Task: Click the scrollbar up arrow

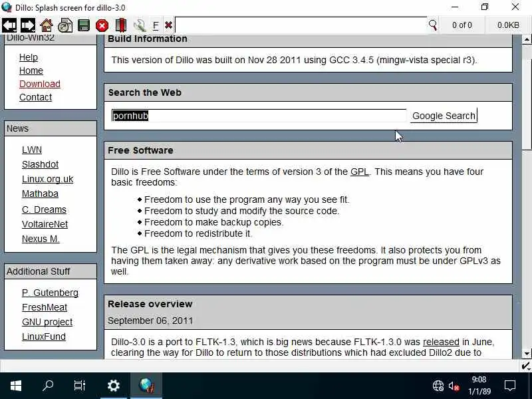Action: (527, 39)
